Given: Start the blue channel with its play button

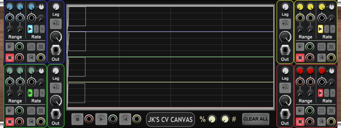Looking at the screenshot, I should pyautogui.click(x=10, y=47).
